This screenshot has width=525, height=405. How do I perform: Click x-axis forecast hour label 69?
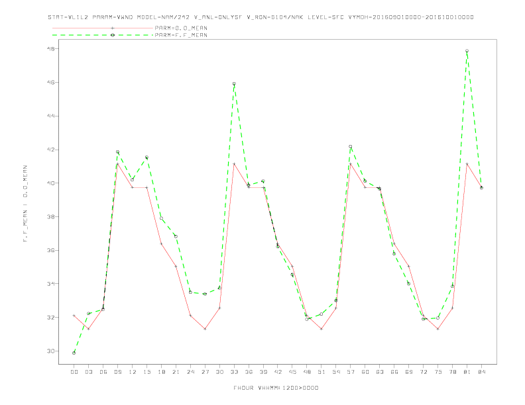(x=409, y=372)
